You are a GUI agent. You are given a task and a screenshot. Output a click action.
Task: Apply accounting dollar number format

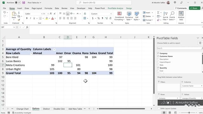coord(93,18)
